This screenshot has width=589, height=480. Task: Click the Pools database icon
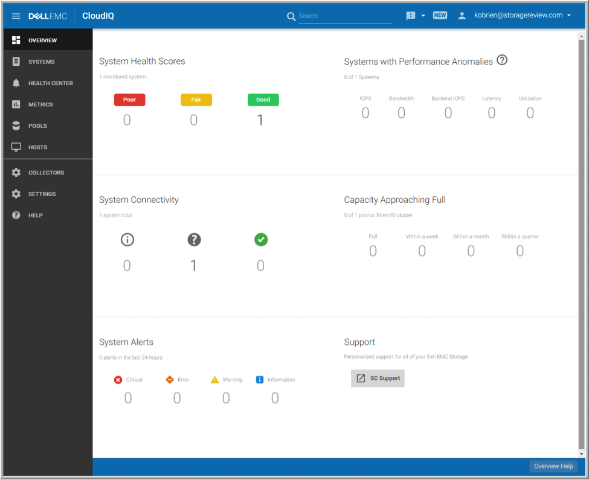click(16, 126)
